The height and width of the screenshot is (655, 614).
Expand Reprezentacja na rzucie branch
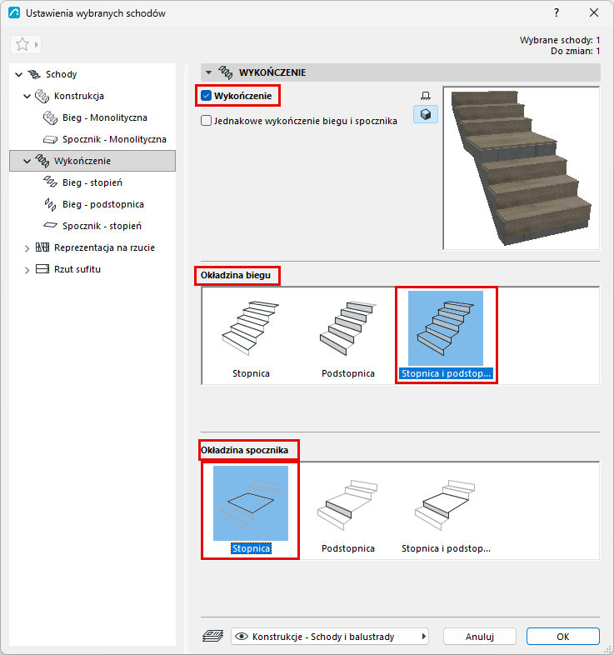coord(27,248)
